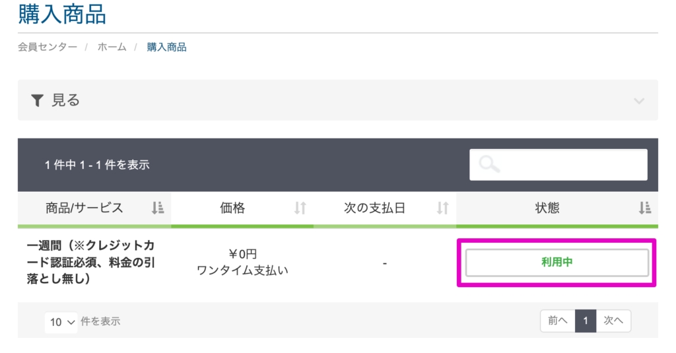Go to next page with 次へ

tap(613, 321)
